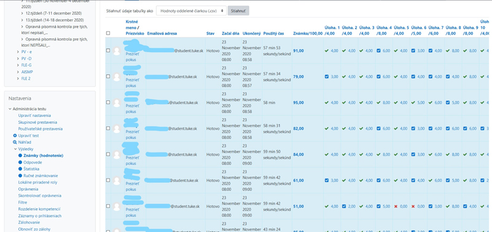Click Úloha 1 partial-mark icon in 79,00 row
This screenshot has height=232, width=492.
click(x=327, y=76)
